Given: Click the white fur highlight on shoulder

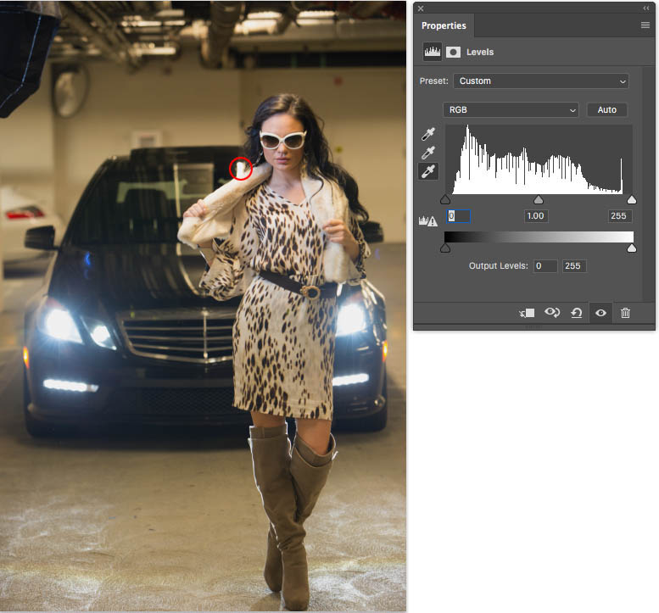Looking at the screenshot, I should tap(241, 169).
